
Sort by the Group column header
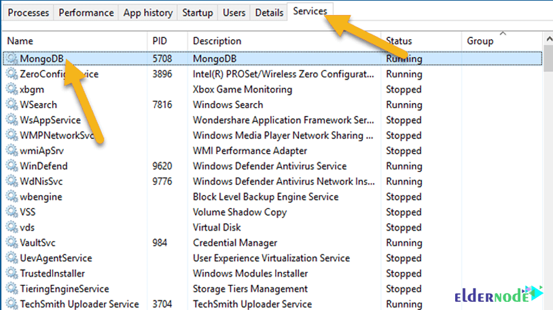click(x=502, y=41)
